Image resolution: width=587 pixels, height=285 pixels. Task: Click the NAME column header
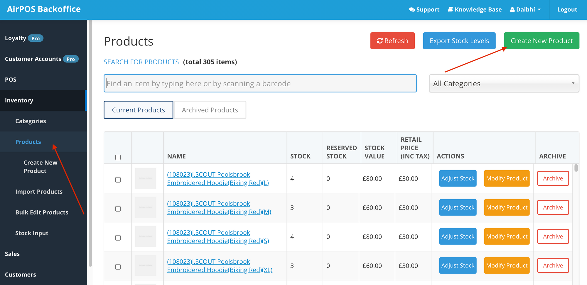click(176, 156)
